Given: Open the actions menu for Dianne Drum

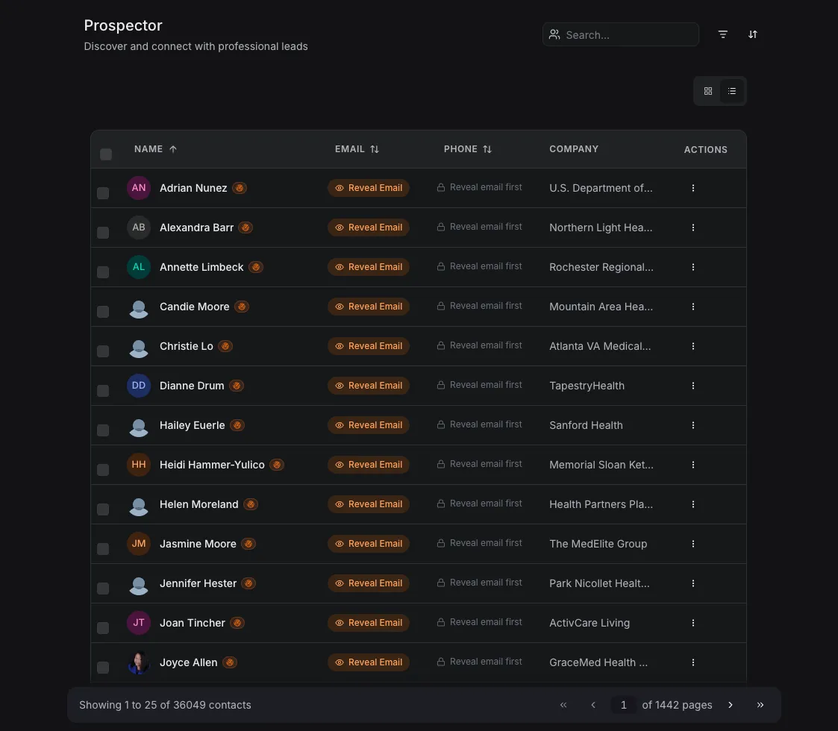Looking at the screenshot, I should (693, 386).
